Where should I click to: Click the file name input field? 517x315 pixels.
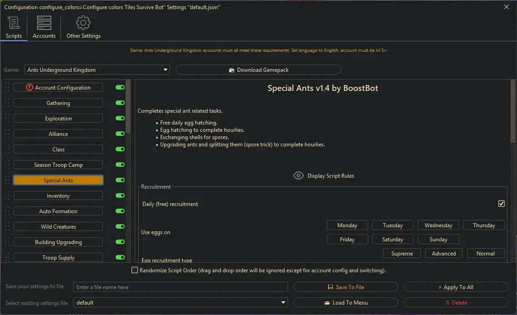pyautogui.click(x=181, y=287)
